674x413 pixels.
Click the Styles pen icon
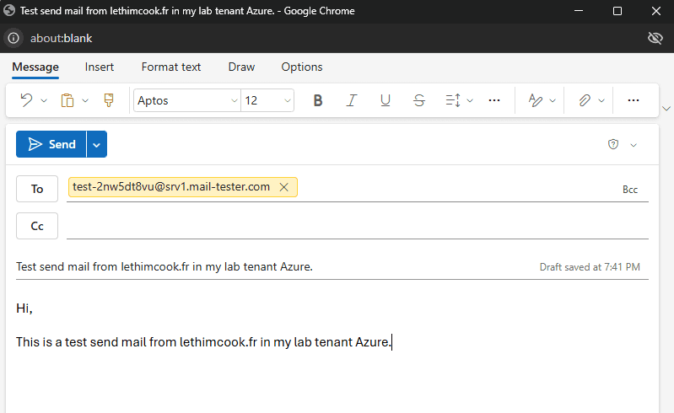tap(536, 100)
